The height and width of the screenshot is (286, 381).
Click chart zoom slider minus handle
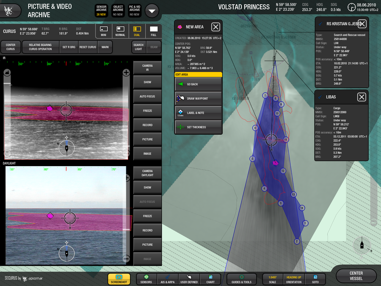point(374,222)
